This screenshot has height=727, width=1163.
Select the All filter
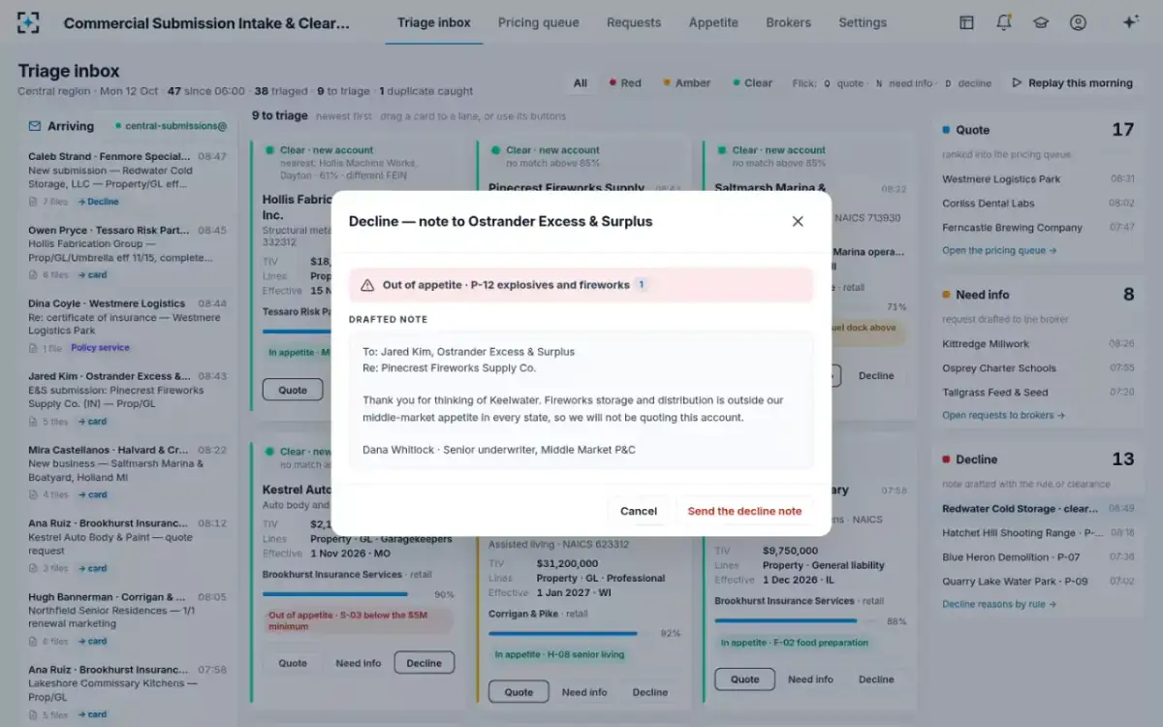[581, 83]
